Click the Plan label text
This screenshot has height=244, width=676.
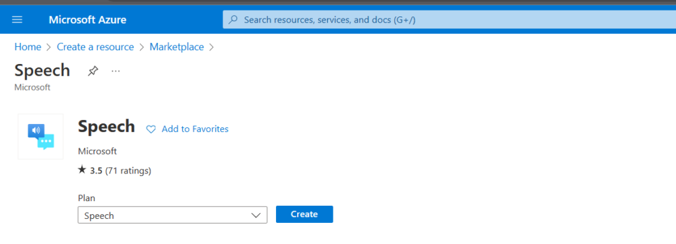[86, 198]
